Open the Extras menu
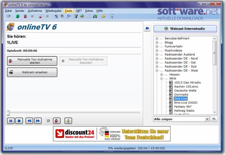The width and height of the screenshot is (225, 155). [89, 11]
